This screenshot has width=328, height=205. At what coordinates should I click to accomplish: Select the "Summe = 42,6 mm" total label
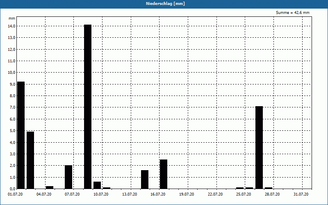(293, 13)
